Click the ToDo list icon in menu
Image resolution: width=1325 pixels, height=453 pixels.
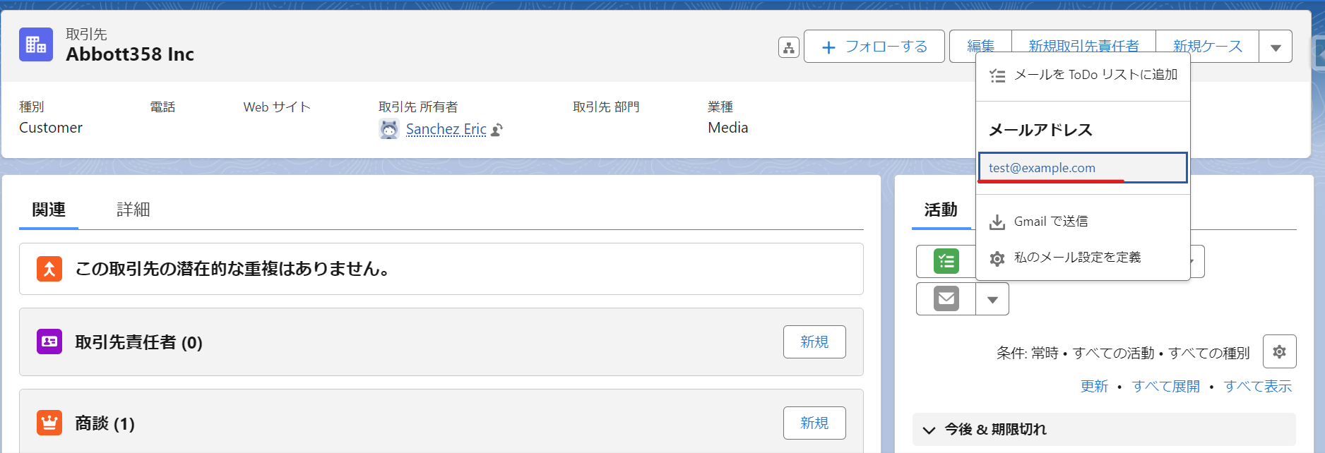pos(997,75)
